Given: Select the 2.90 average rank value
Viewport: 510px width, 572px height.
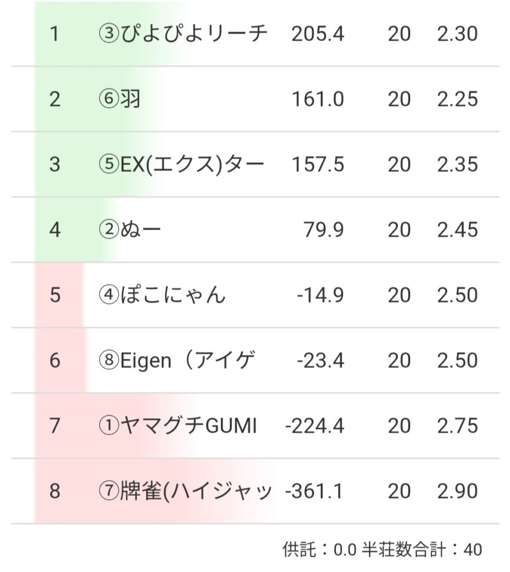Looking at the screenshot, I should click(458, 492).
